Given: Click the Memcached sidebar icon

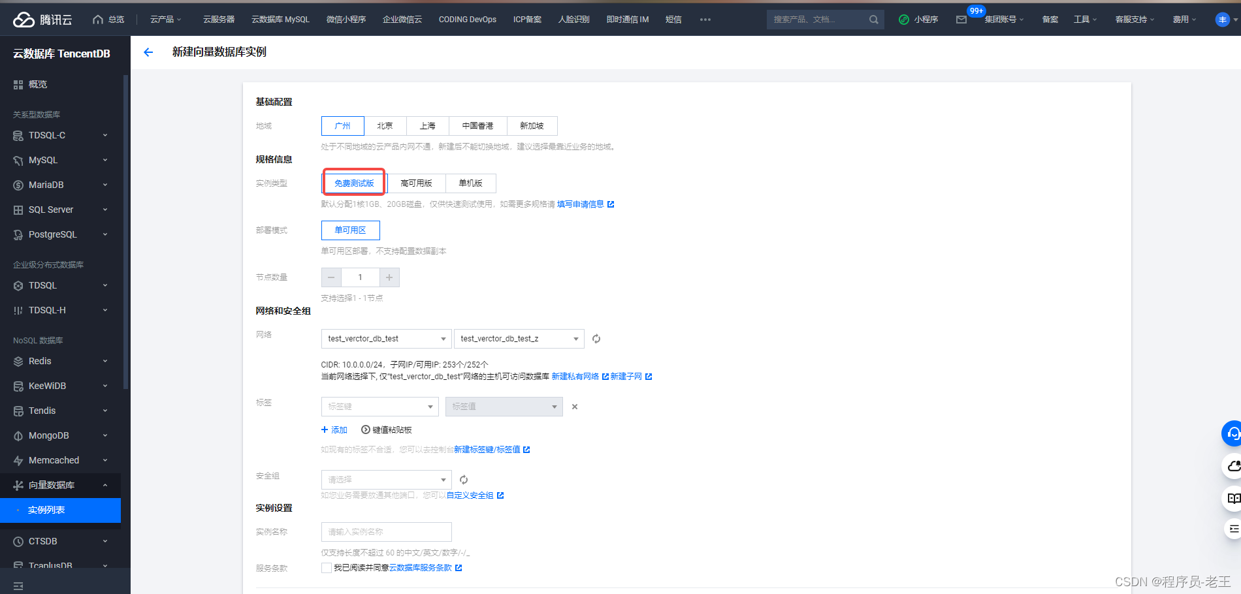Looking at the screenshot, I should [18, 460].
